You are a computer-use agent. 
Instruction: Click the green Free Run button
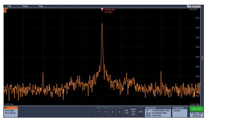(x=197, y=109)
